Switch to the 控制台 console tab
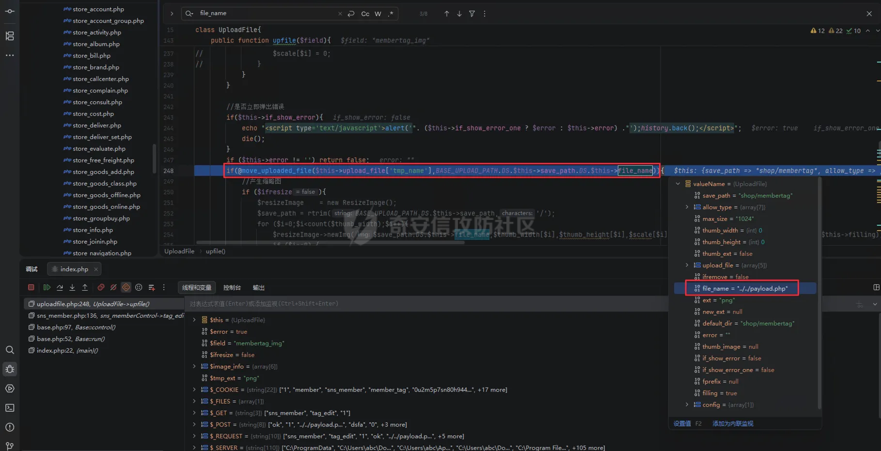881x451 pixels. [232, 288]
